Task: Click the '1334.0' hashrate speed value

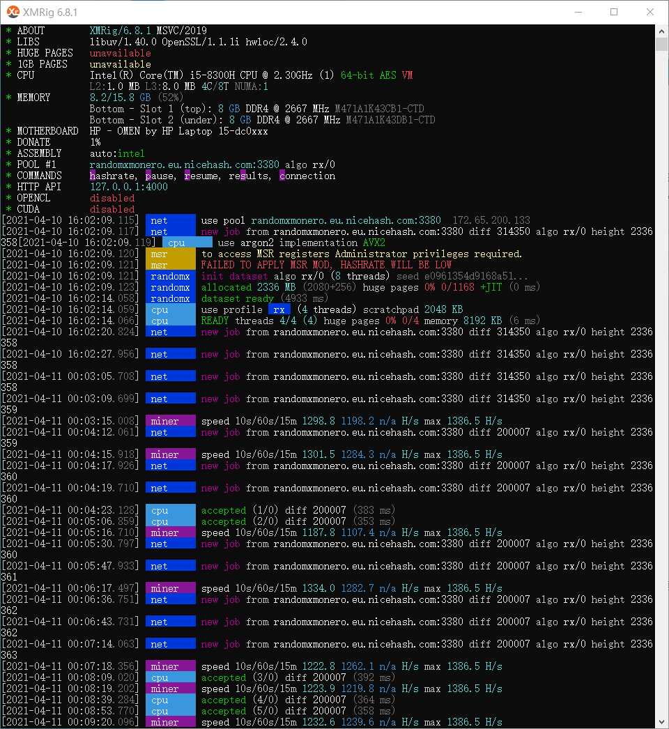Action: point(318,589)
